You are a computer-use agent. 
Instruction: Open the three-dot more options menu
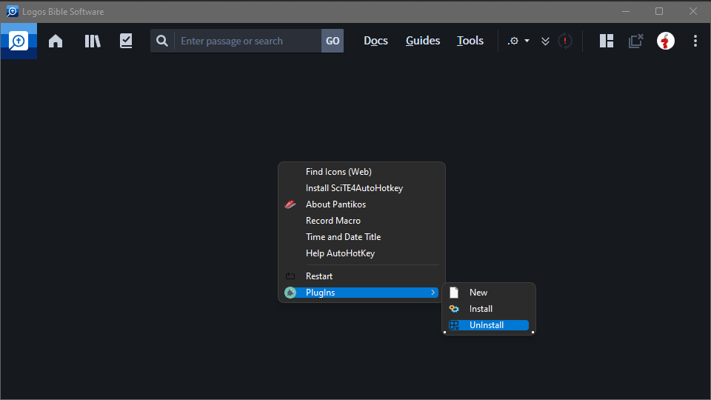pyautogui.click(x=695, y=41)
